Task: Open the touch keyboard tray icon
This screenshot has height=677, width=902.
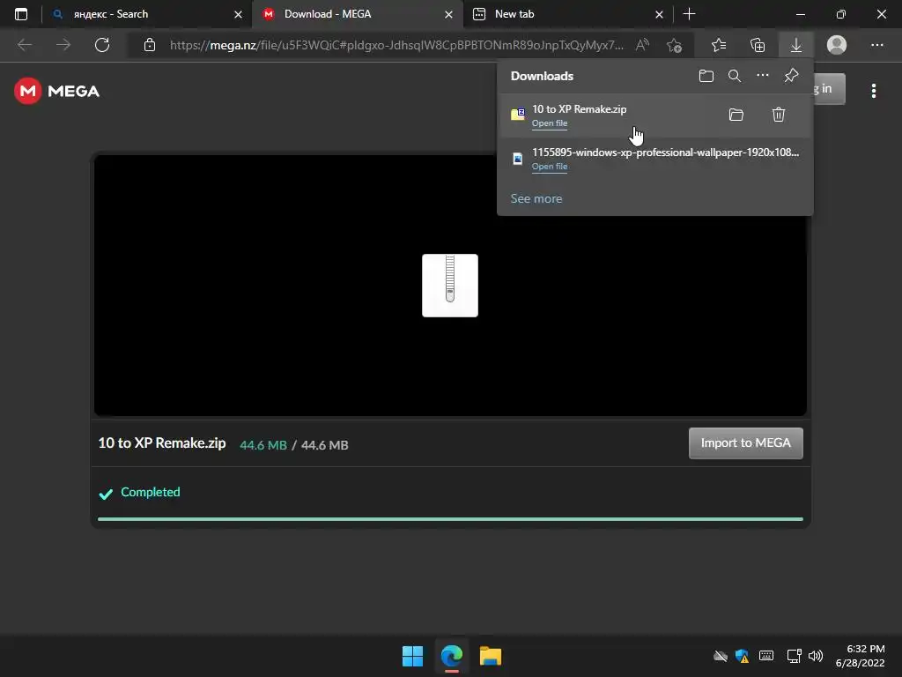Action: pyautogui.click(x=766, y=656)
